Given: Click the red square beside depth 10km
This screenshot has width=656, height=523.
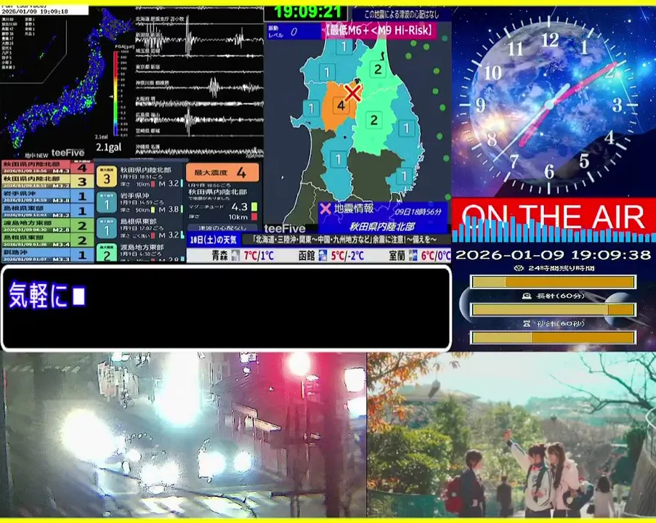Looking at the screenshot, I should tap(254, 216).
